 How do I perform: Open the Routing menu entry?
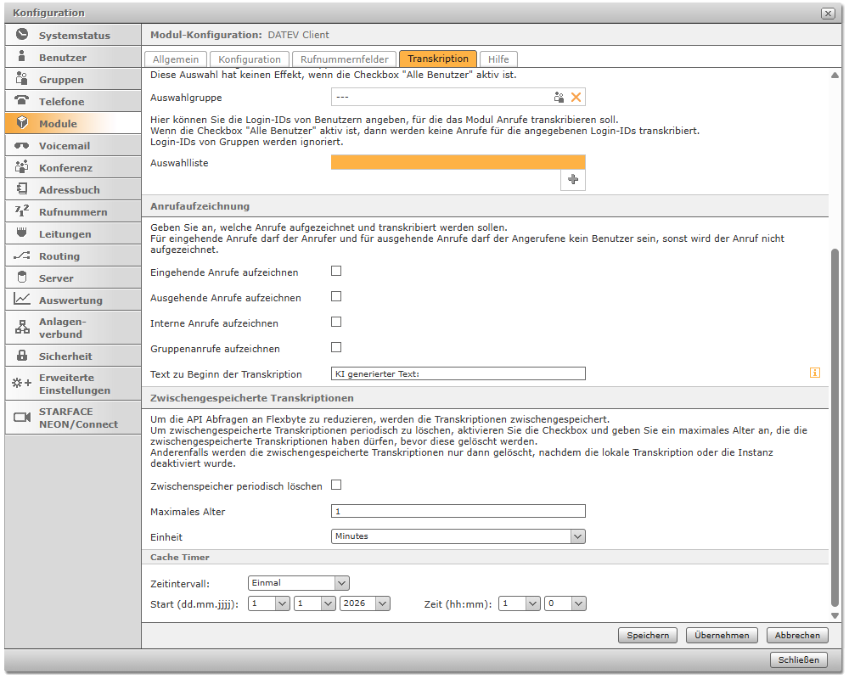(73, 256)
